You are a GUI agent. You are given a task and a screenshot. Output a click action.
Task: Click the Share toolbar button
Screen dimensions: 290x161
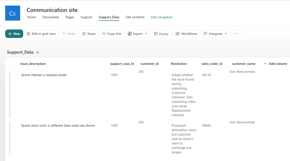coord(89,34)
